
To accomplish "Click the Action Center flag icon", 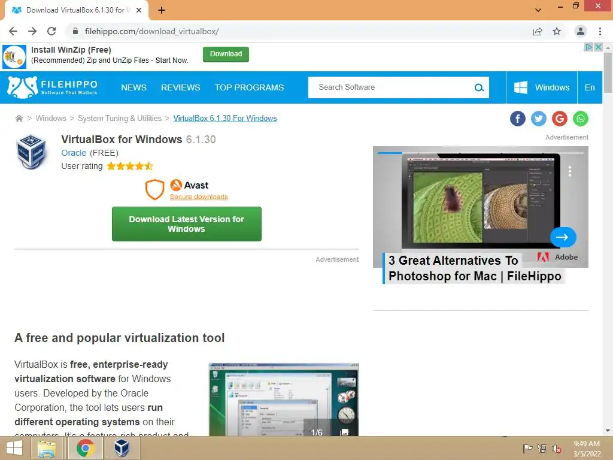I will pos(527,449).
